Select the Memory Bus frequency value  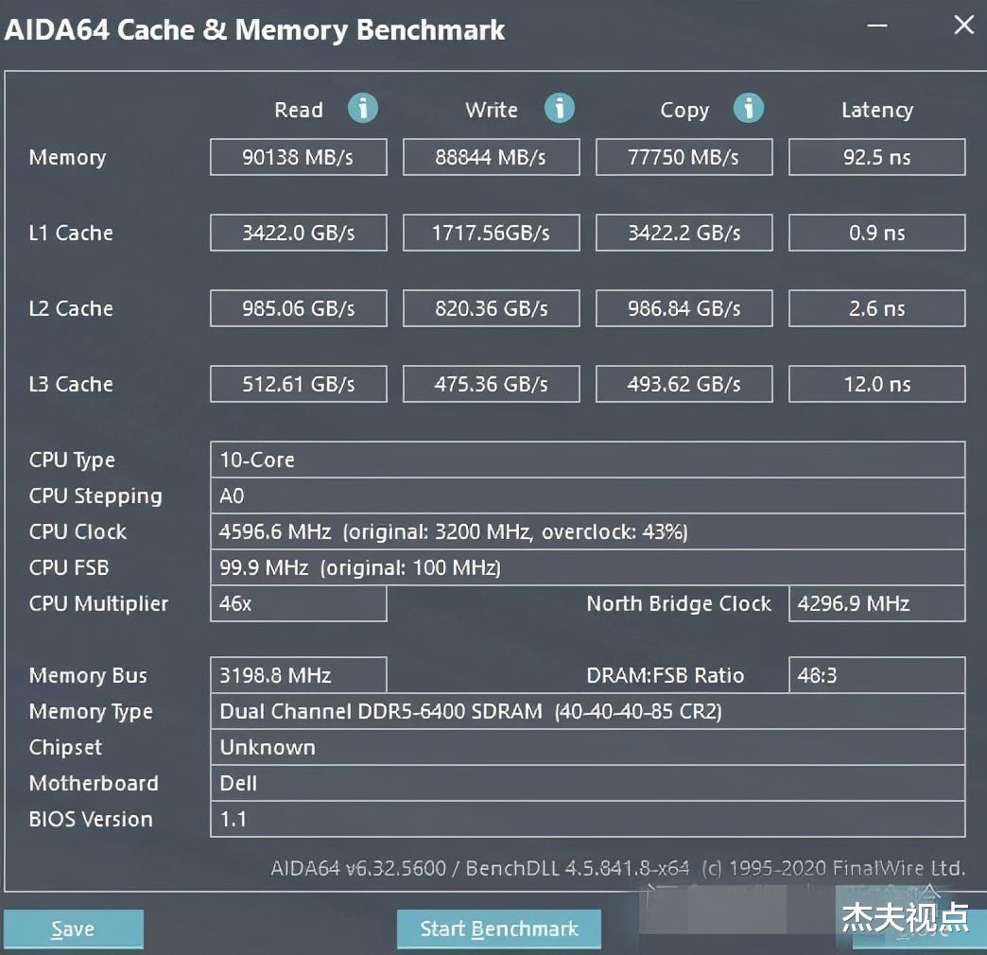(x=298, y=675)
